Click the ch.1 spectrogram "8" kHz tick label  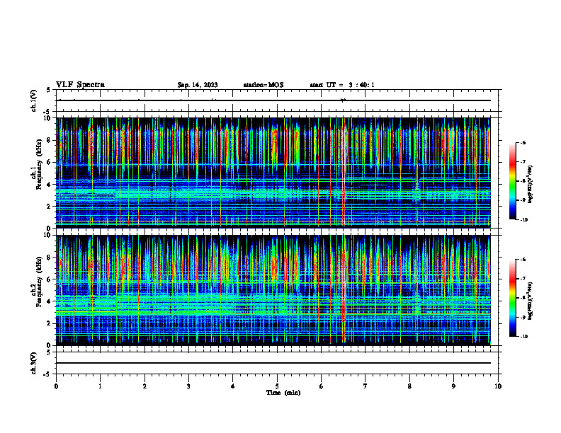click(50, 140)
